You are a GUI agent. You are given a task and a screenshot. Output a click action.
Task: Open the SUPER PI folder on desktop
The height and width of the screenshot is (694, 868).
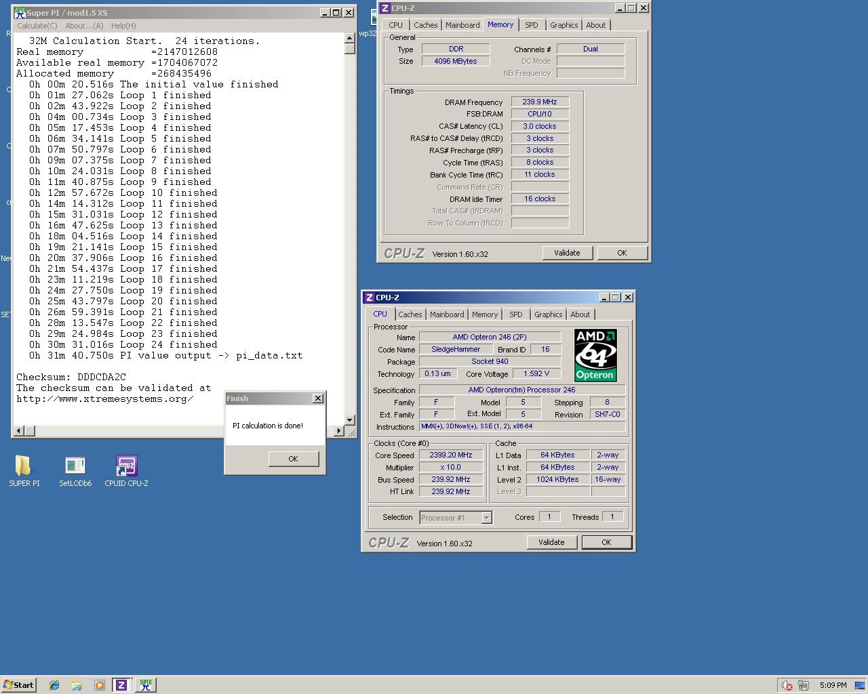tap(24, 470)
